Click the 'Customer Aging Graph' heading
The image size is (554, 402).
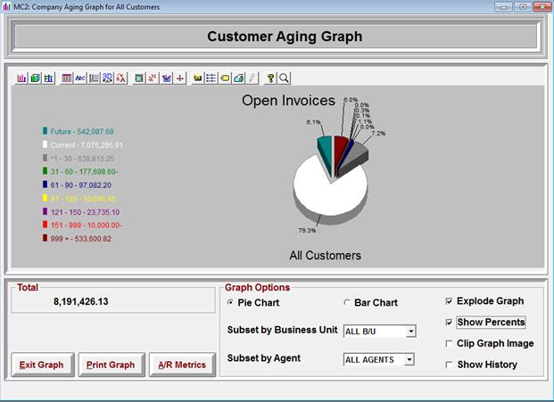[x=285, y=37]
